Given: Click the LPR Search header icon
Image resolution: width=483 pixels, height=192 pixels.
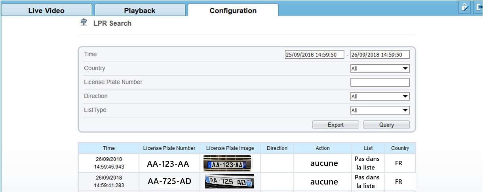Looking at the screenshot, I should point(84,22).
